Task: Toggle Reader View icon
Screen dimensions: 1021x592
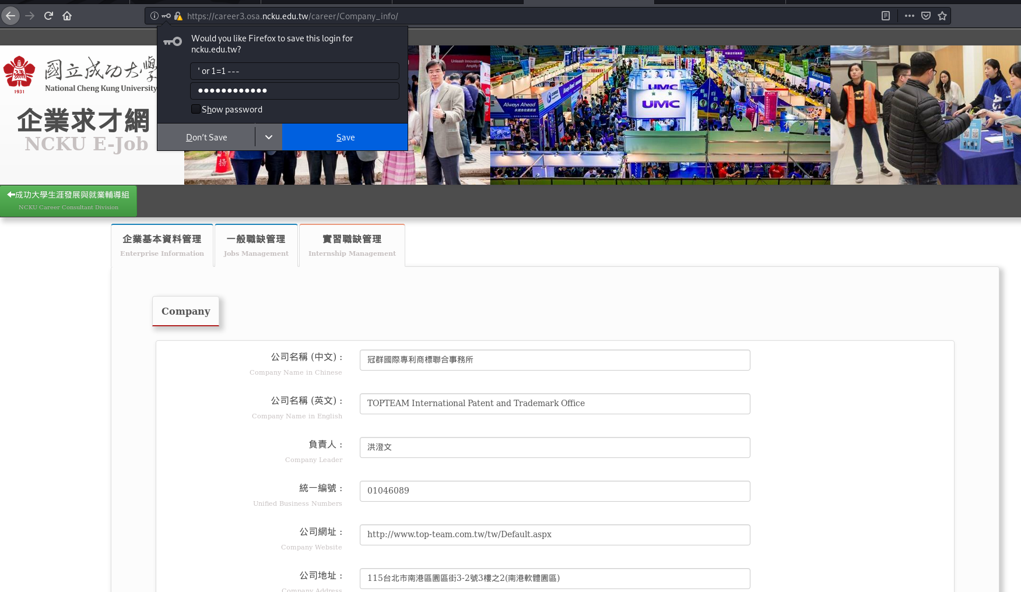Action: tap(885, 16)
